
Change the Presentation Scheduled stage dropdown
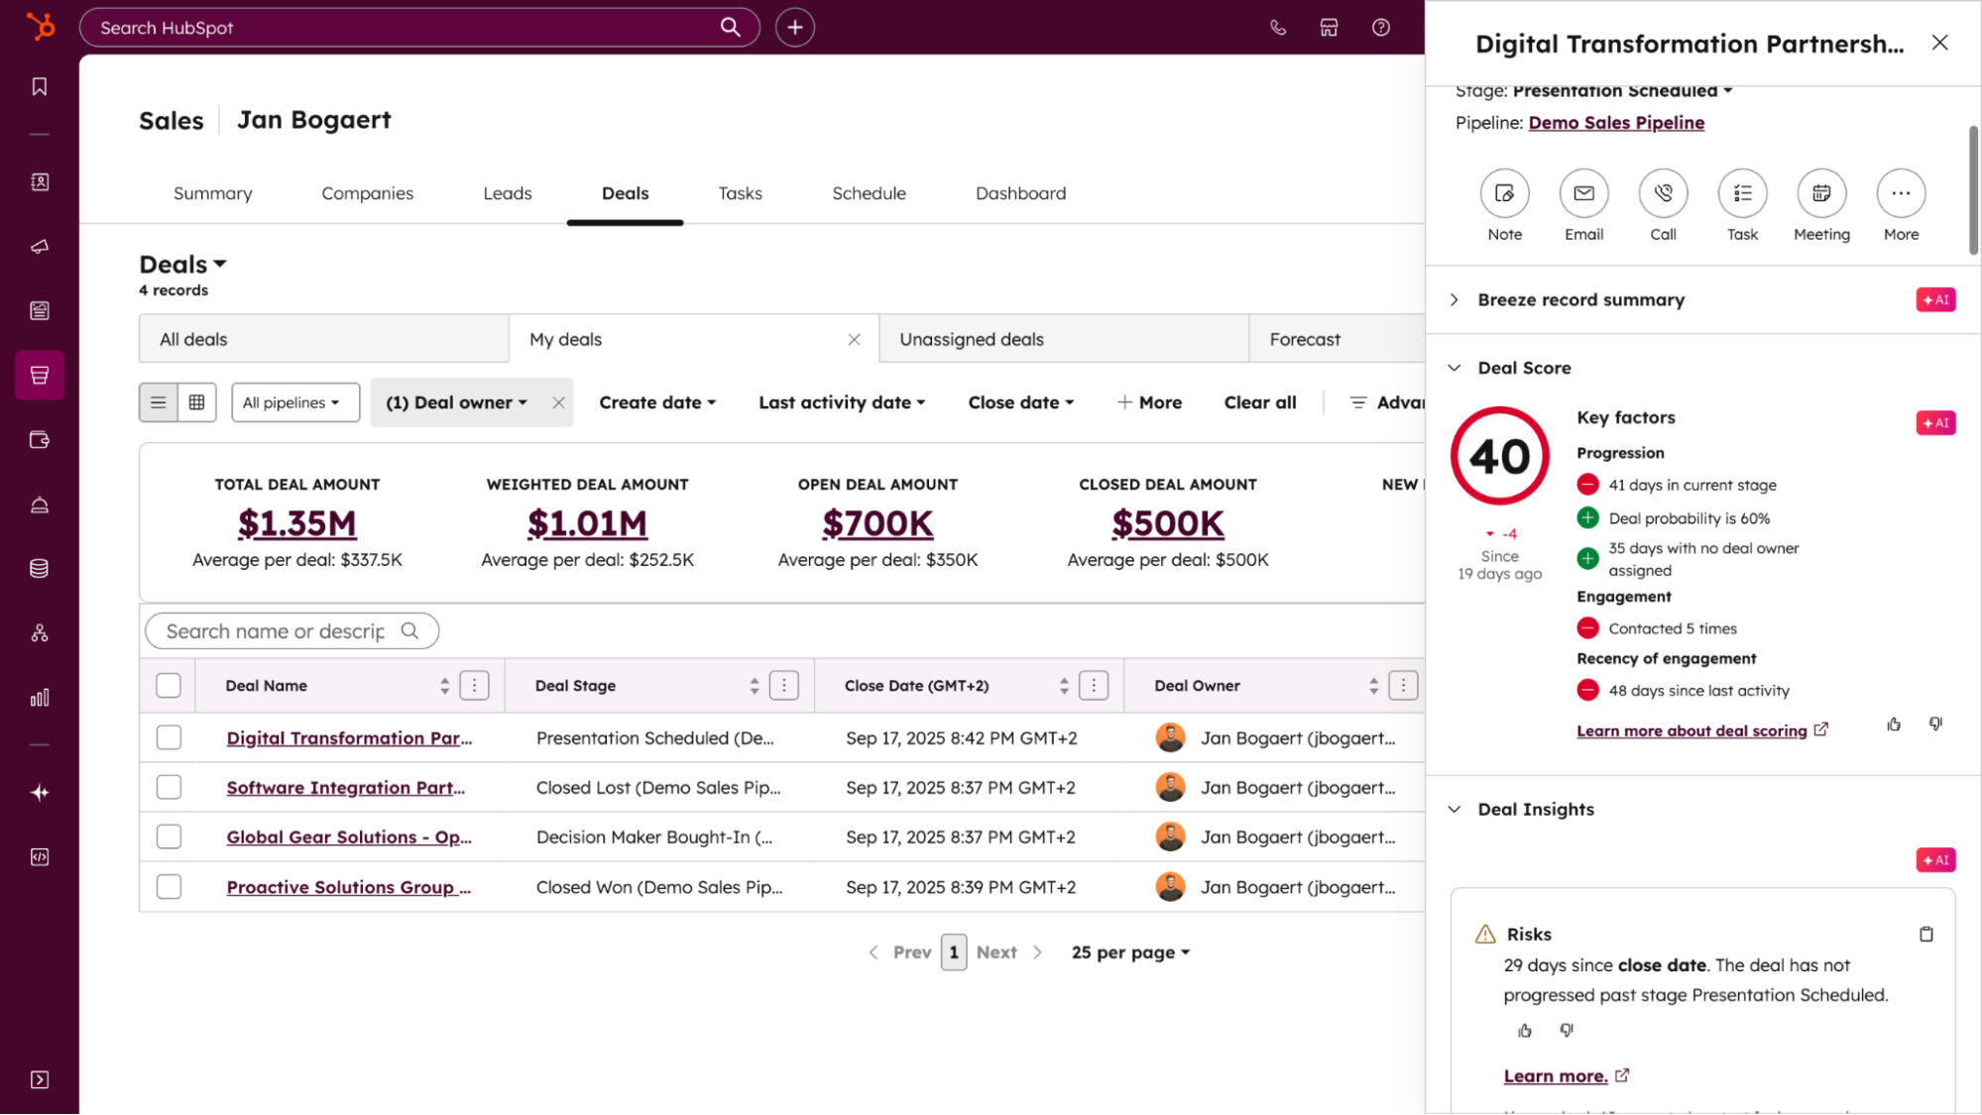(1623, 91)
